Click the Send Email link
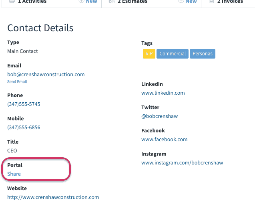Image resolution: width=255 pixels, height=215 pixels. pyautogui.click(x=17, y=81)
